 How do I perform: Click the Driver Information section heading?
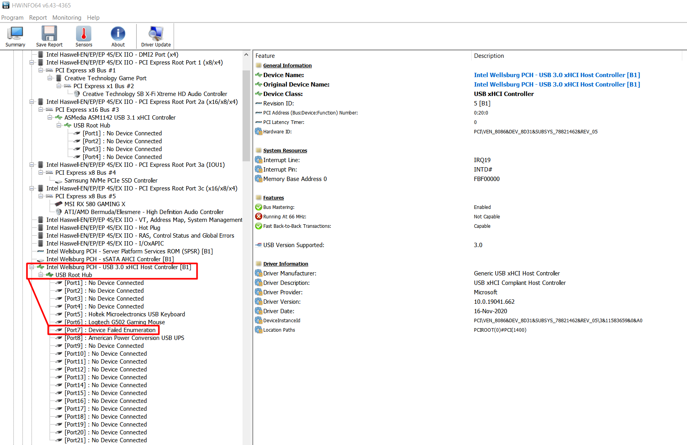[285, 264]
